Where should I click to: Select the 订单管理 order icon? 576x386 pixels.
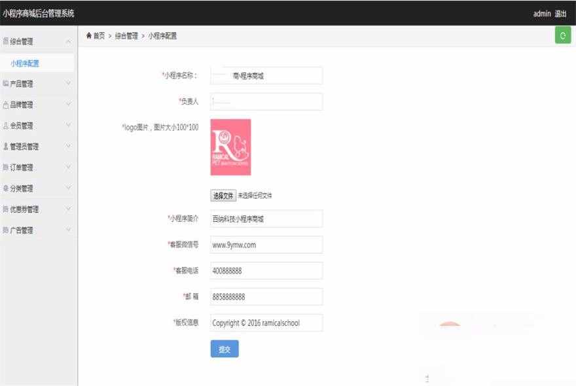(8, 167)
